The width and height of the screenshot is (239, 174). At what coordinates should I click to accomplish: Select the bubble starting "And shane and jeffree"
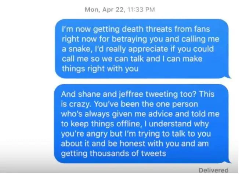(x=141, y=123)
